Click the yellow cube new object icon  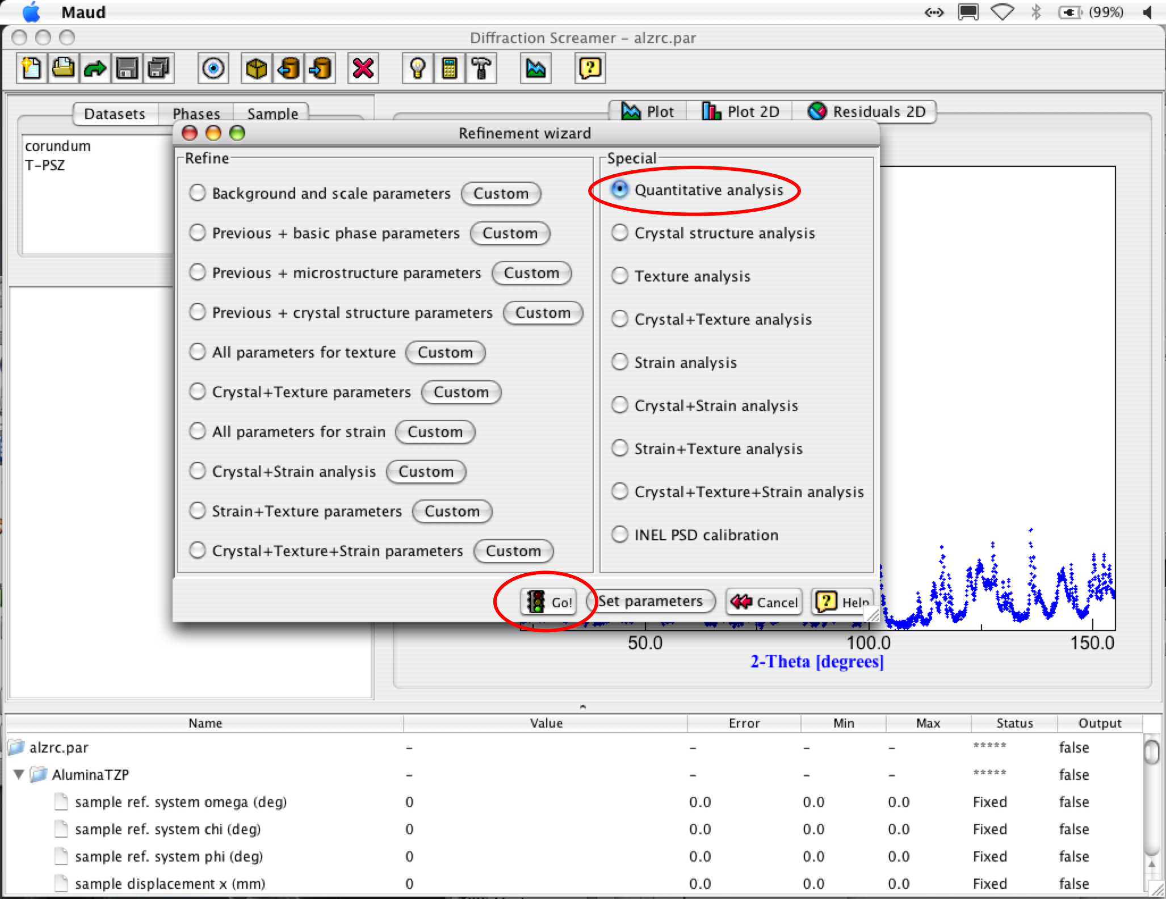click(257, 69)
